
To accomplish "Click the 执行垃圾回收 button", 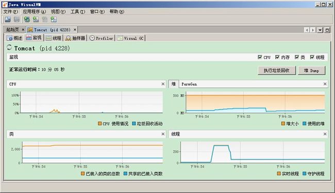I will click(x=277, y=71).
